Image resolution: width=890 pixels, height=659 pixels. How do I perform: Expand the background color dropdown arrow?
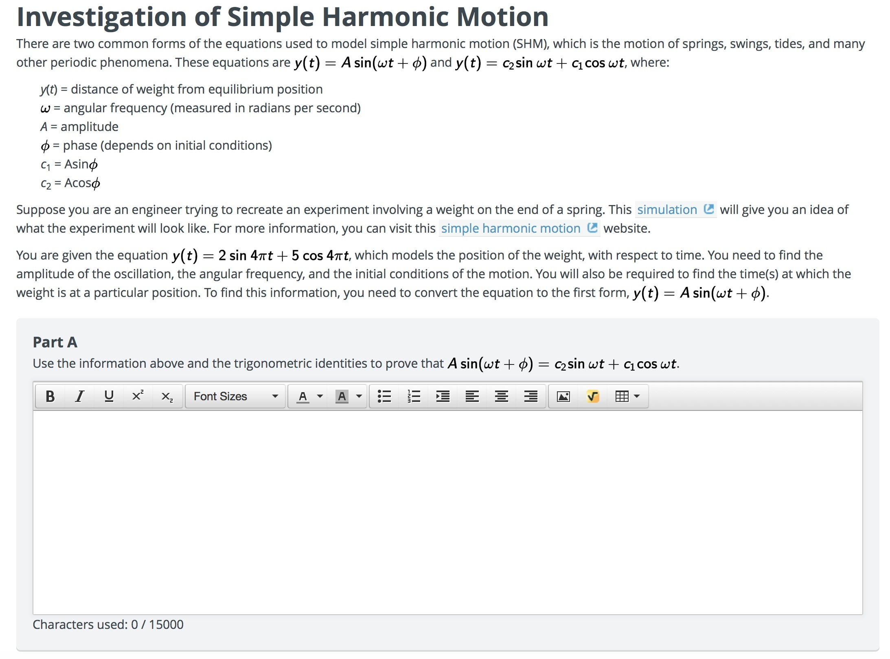359,396
